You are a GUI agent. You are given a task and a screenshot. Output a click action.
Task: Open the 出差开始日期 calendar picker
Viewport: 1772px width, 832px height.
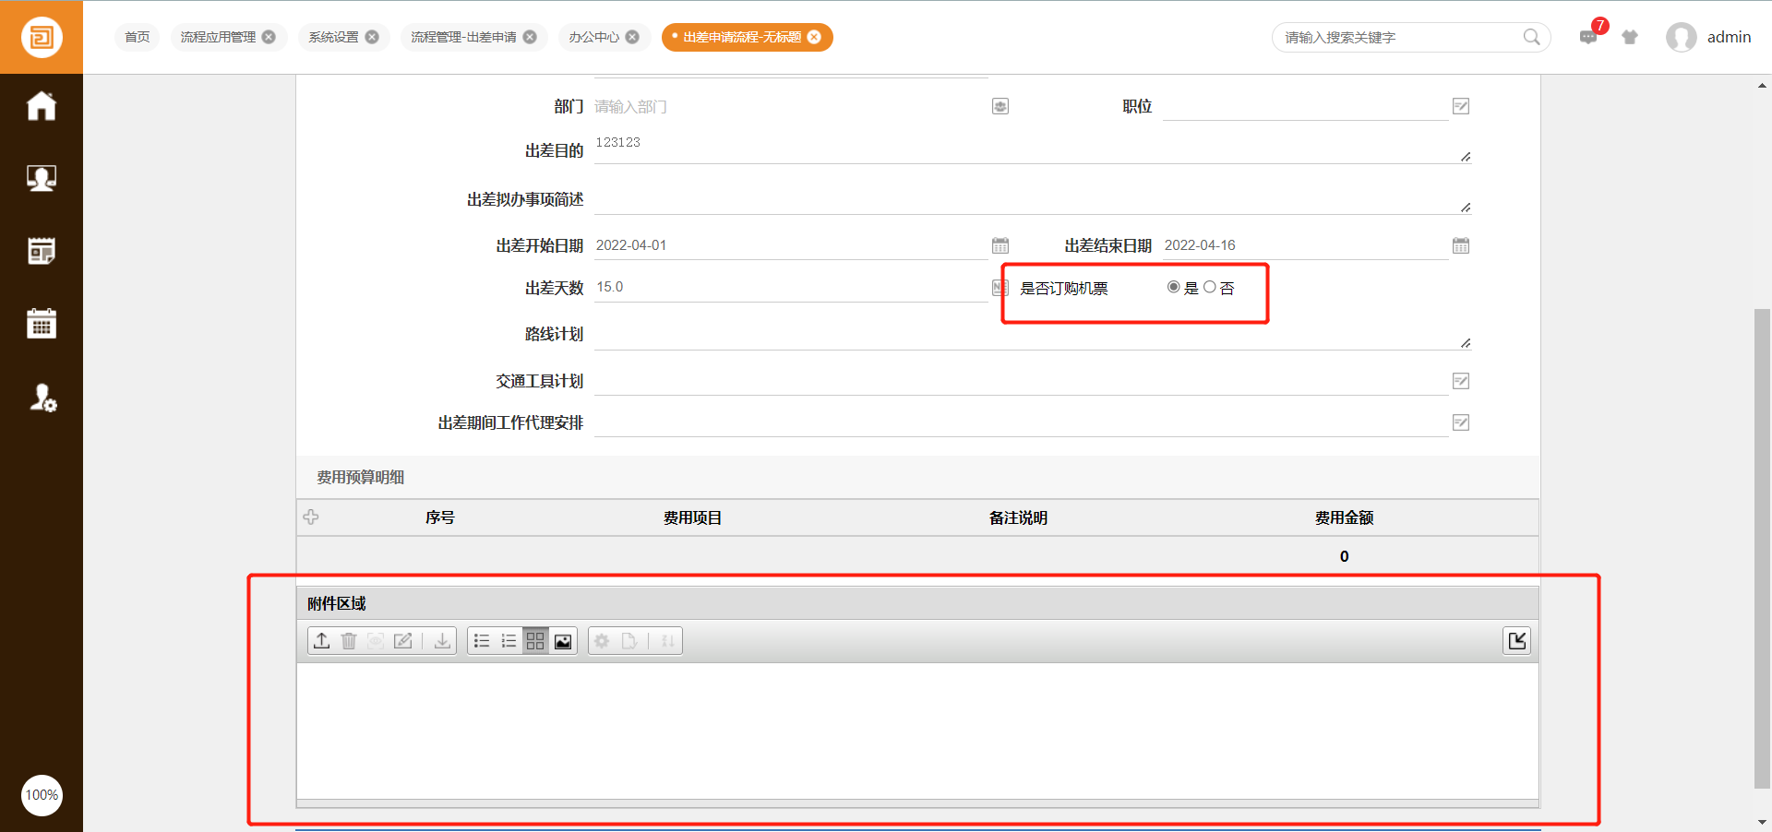click(x=1000, y=245)
